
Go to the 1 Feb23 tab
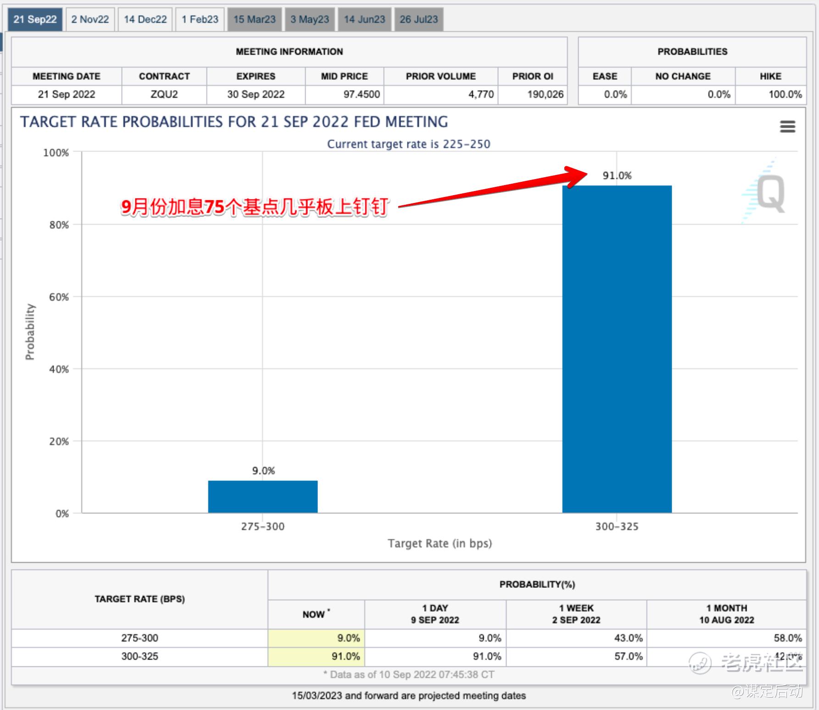tap(200, 19)
